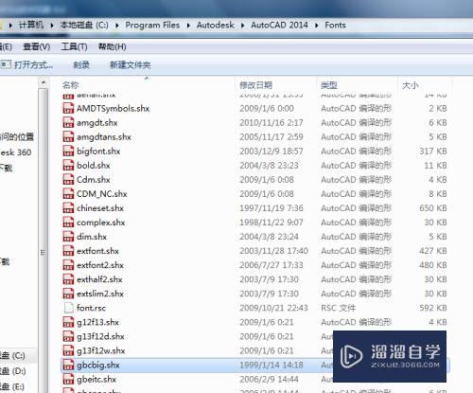Select the file name chineset.shx
This screenshot has width=473, height=393.
tap(100, 208)
